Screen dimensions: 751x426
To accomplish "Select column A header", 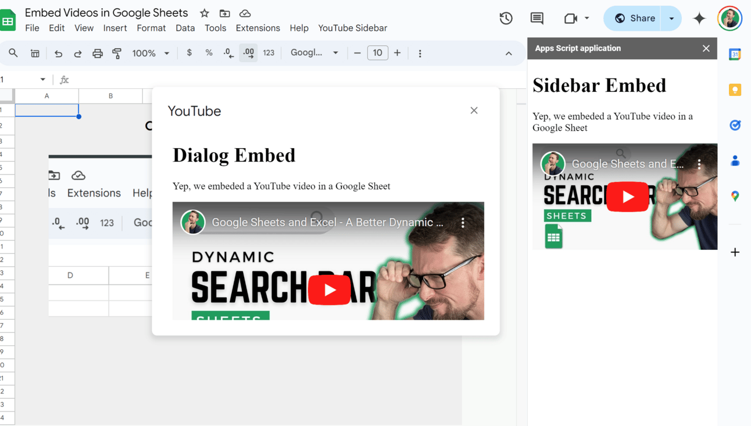I will tap(47, 96).
